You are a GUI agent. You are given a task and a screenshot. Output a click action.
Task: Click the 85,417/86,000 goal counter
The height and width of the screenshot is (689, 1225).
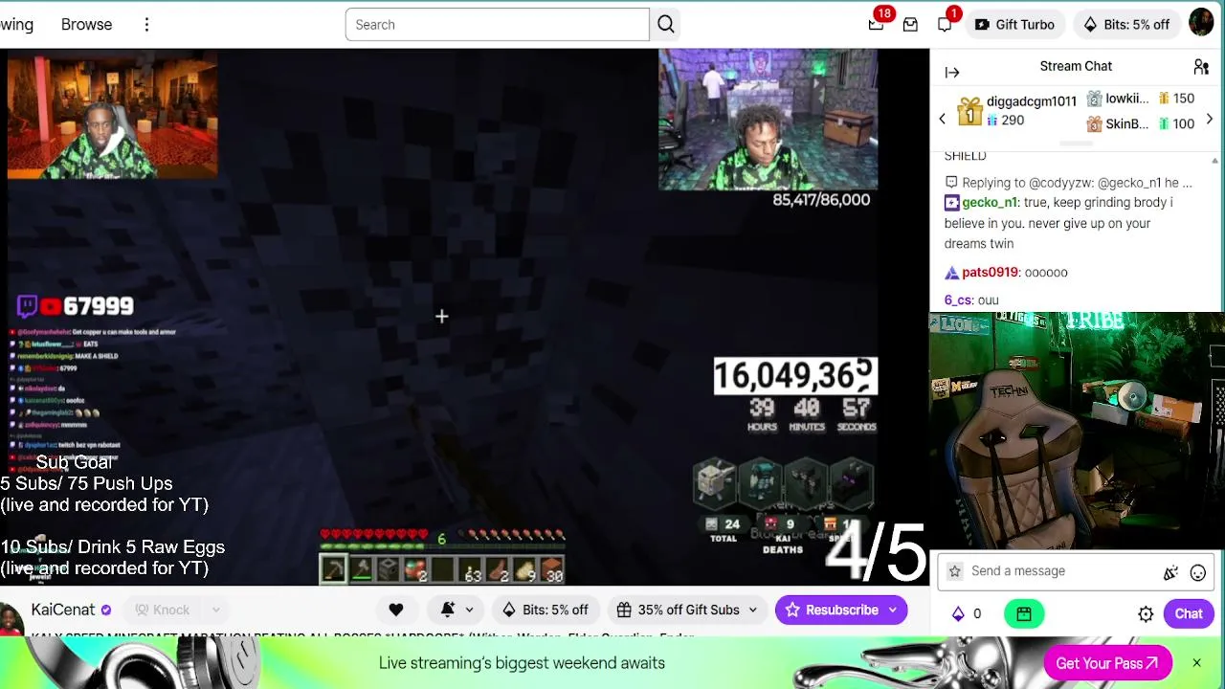[x=821, y=200]
